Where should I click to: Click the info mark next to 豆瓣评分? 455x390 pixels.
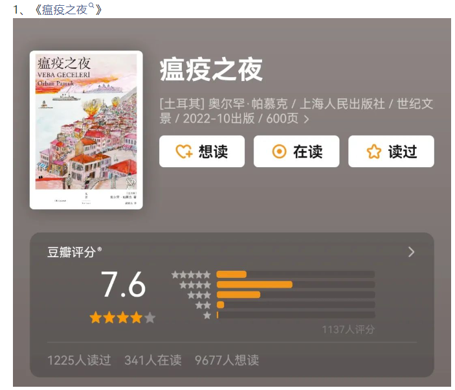(x=100, y=249)
